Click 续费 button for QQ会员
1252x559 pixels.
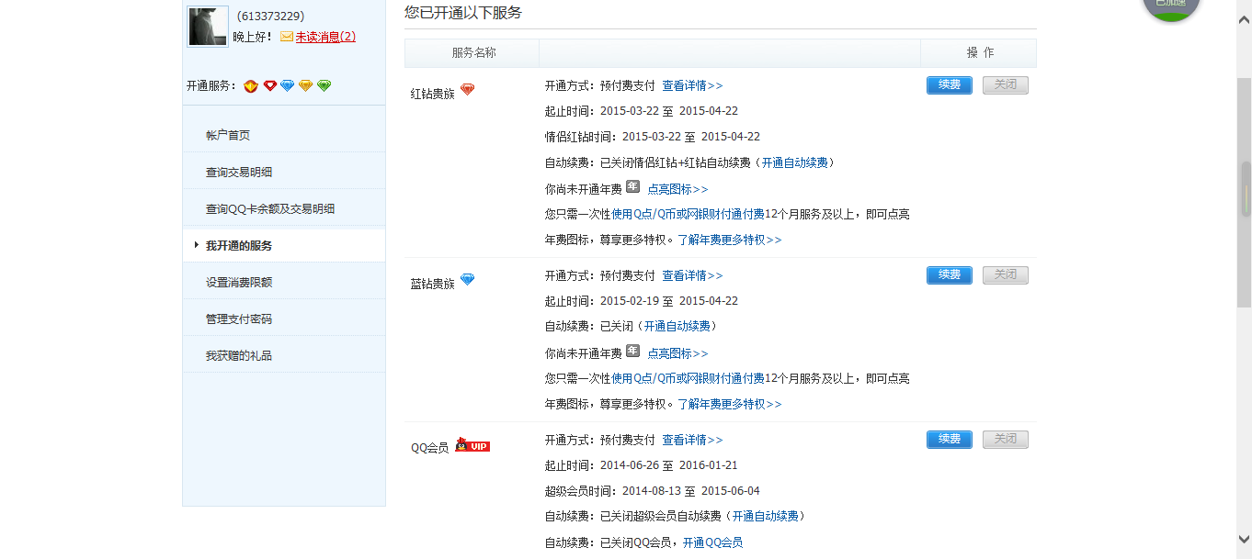pos(950,440)
